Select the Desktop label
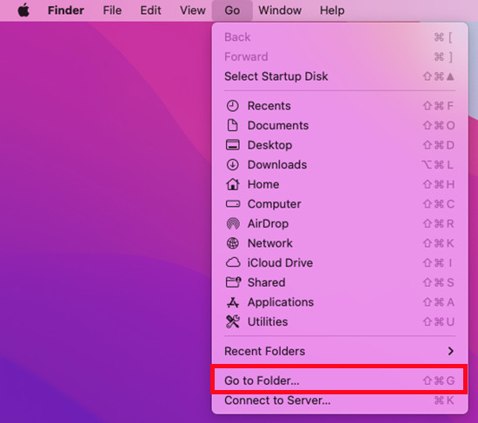The width and height of the screenshot is (478, 423). pyautogui.click(x=269, y=145)
